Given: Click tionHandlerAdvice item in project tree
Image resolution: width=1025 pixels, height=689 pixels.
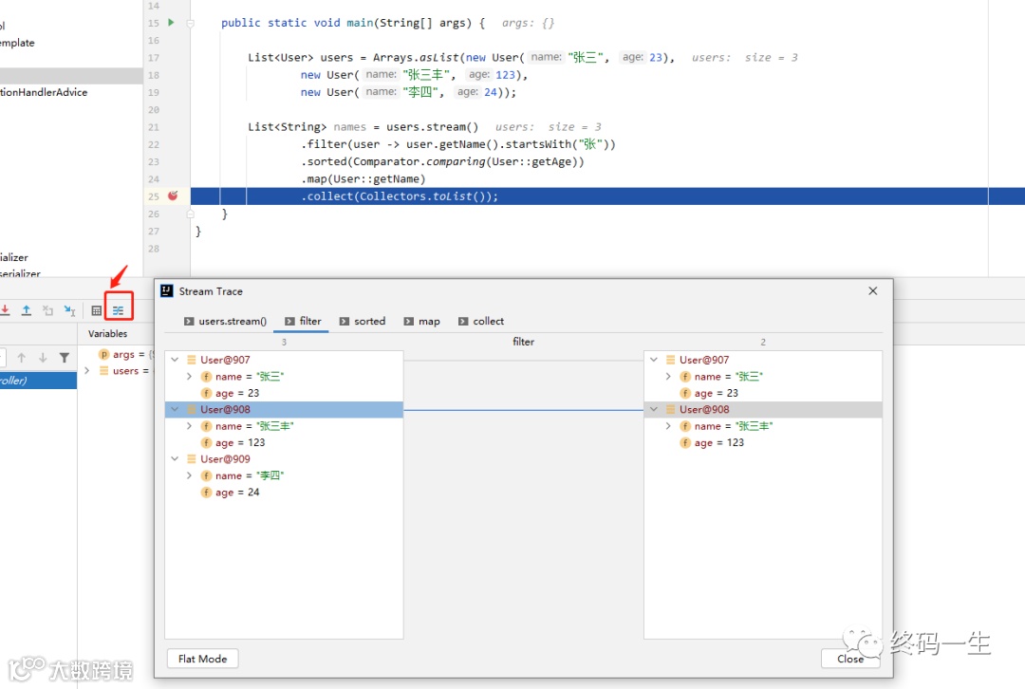Looking at the screenshot, I should pyautogui.click(x=44, y=92).
